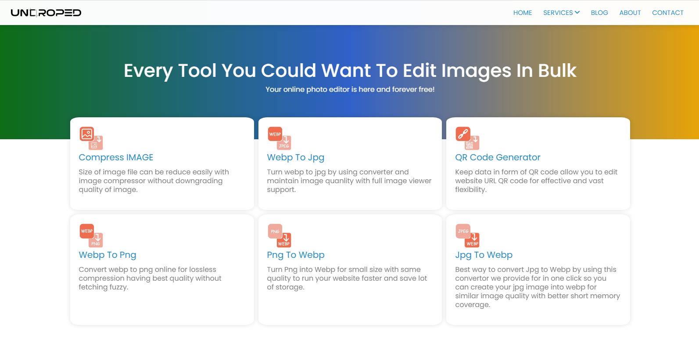Image resolution: width=699 pixels, height=347 pixels.
Task: Click the description starting 'Size of image file'
Action: (x=154, y=181)
